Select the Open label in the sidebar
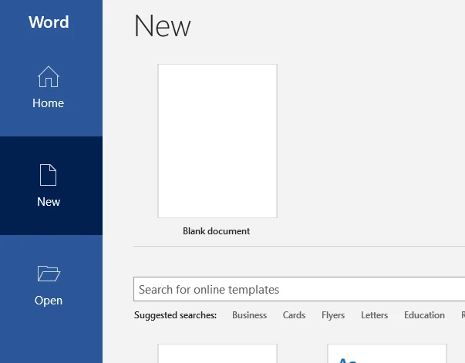465x363 pixels. [x=49, y=301]
